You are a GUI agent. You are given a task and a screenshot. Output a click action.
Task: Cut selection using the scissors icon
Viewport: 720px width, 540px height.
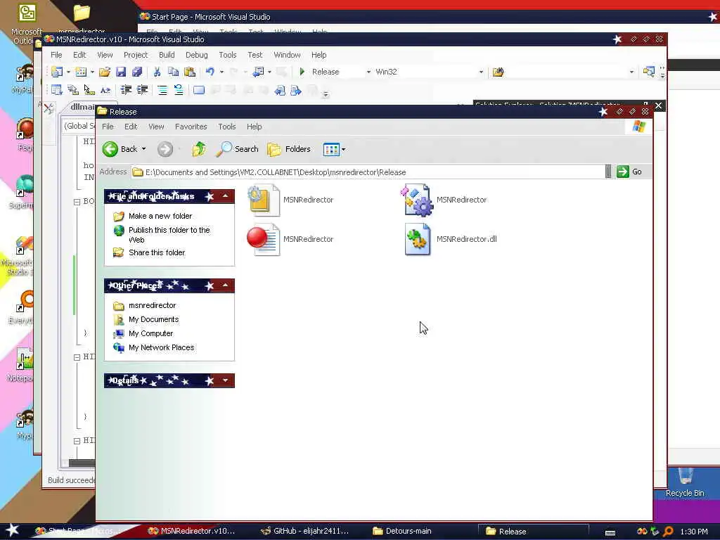157,72
